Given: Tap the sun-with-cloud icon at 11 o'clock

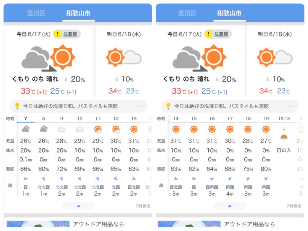Looking at the screenshot, I should 98,129.
